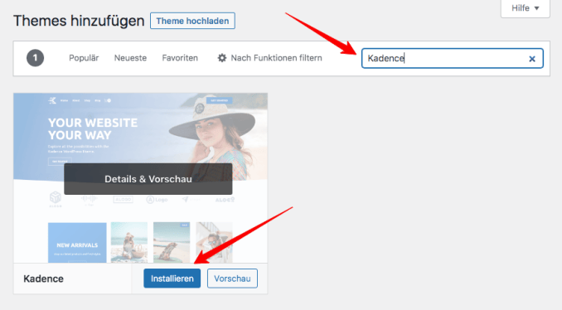
Task: Open Details & Vorschau overlay
Action: click(148, 179)
